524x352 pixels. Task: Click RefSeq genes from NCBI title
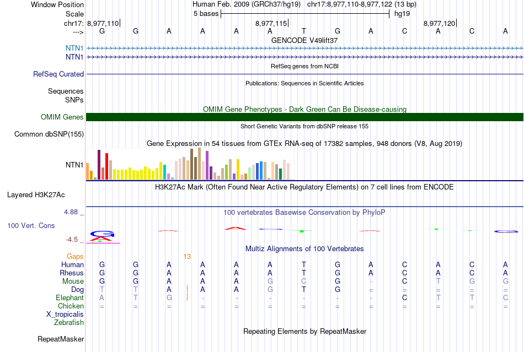[x=305, y=66]
